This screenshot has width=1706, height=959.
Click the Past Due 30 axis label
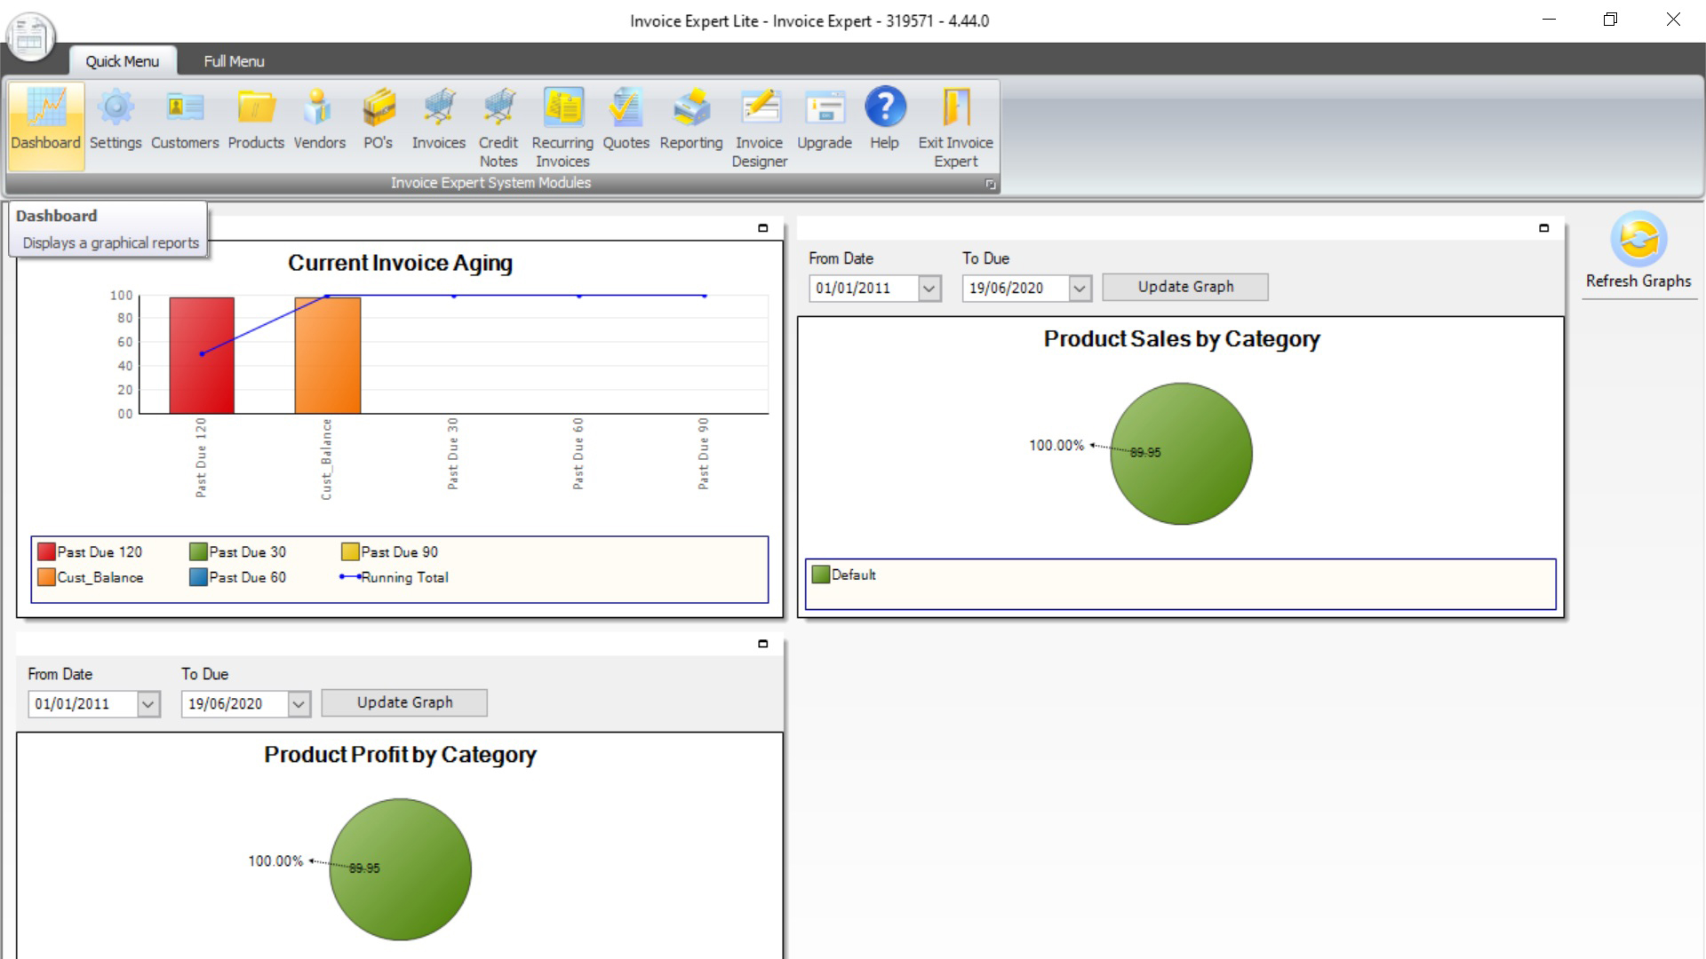453,453
